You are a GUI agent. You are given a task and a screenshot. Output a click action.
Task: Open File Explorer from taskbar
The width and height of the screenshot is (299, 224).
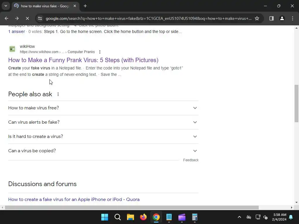click(131, 217)
